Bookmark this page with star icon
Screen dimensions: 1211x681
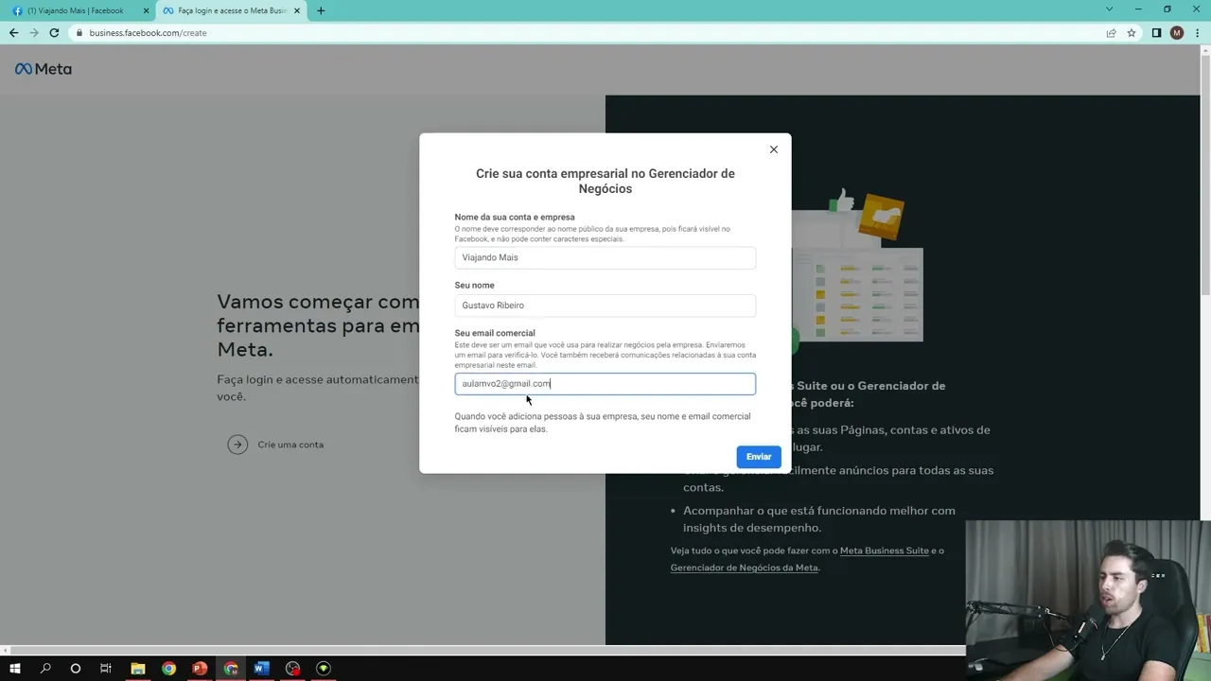click(x=1132, y=33)
